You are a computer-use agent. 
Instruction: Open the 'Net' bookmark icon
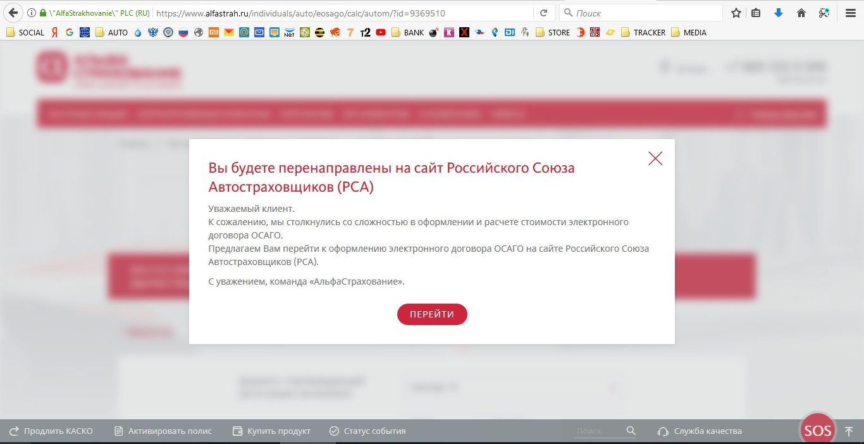[x=289, y=32]
